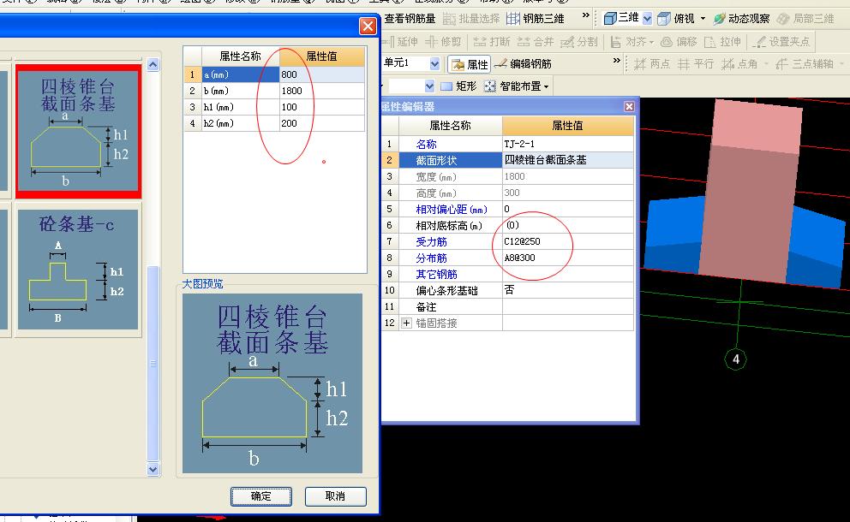Click the h2(mm) value 200 cell
The width and height of the screenshot is (850, 522).
[x=322, y=123]
